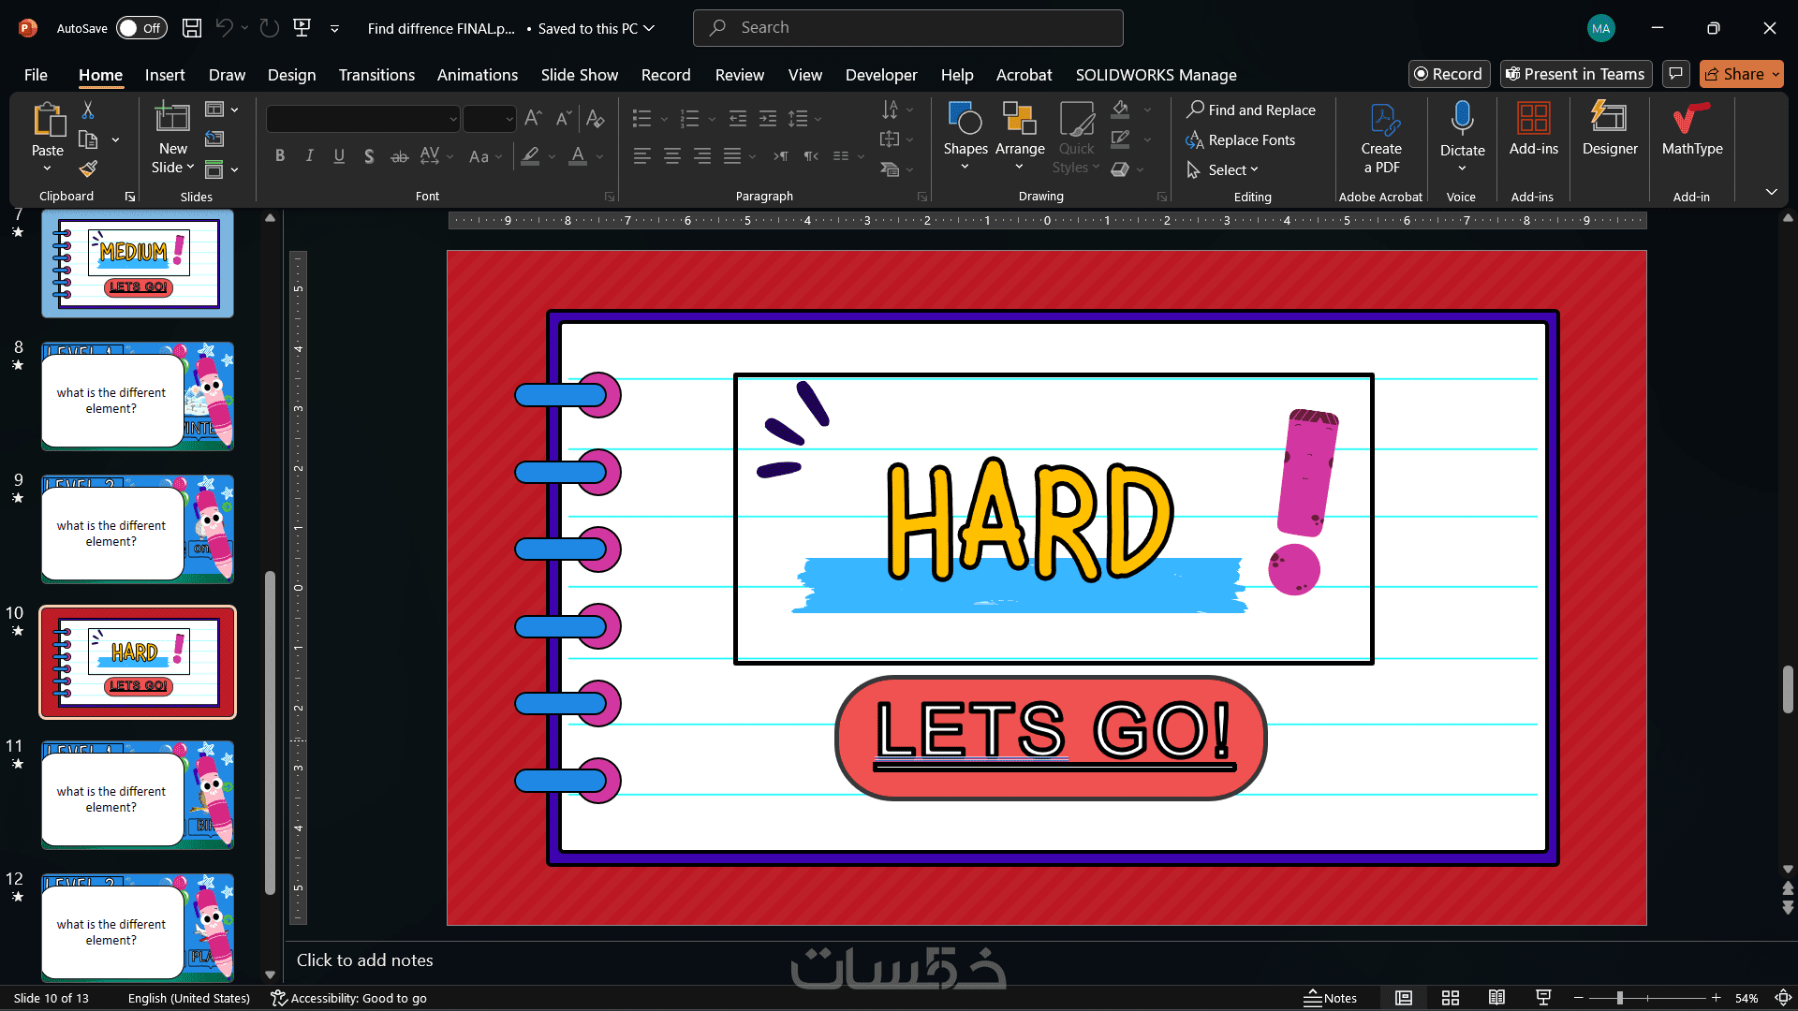The height and width of the screenshot is (1011, 1798).
Task: Click the Save disk icon
Action: tap(191, 28)
